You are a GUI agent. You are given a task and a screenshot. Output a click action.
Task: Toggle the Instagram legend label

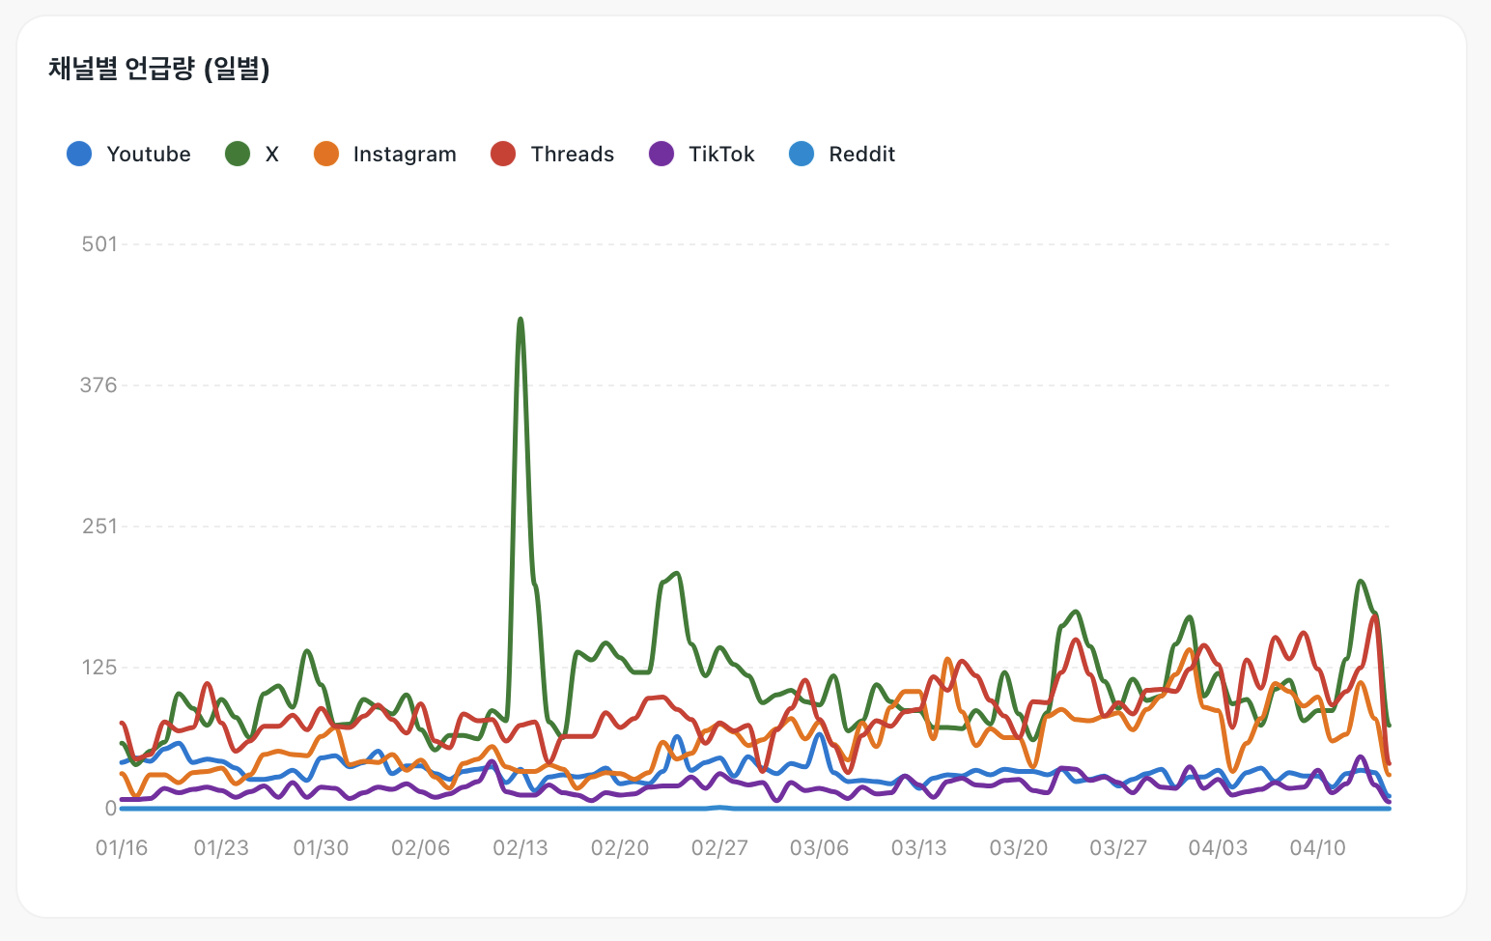[405, 155]
